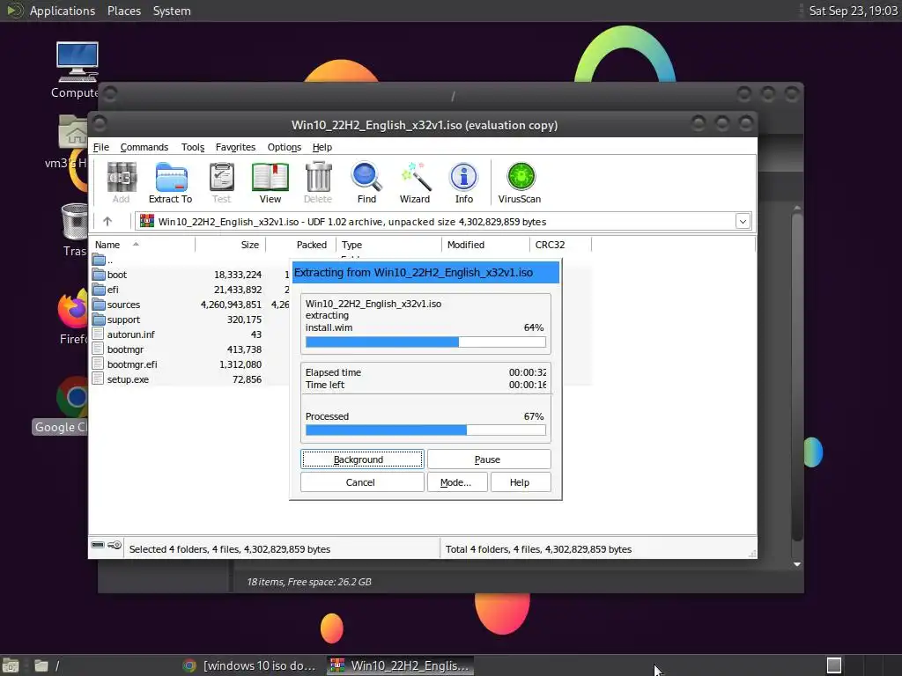The width and height of the screenshot is (902, 676).
Task: Sort by the Packed column header
Action: click(301, 245)
